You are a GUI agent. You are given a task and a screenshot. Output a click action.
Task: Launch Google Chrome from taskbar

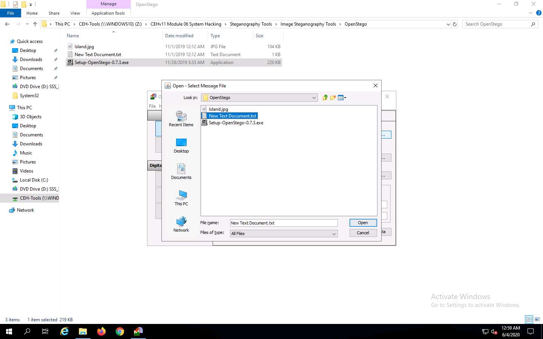tap(120, 331)
